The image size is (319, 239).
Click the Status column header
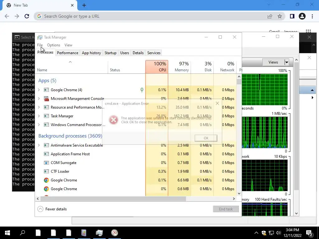126,67
